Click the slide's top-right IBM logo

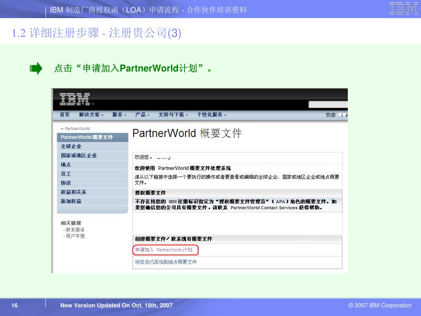coord(403,9)
